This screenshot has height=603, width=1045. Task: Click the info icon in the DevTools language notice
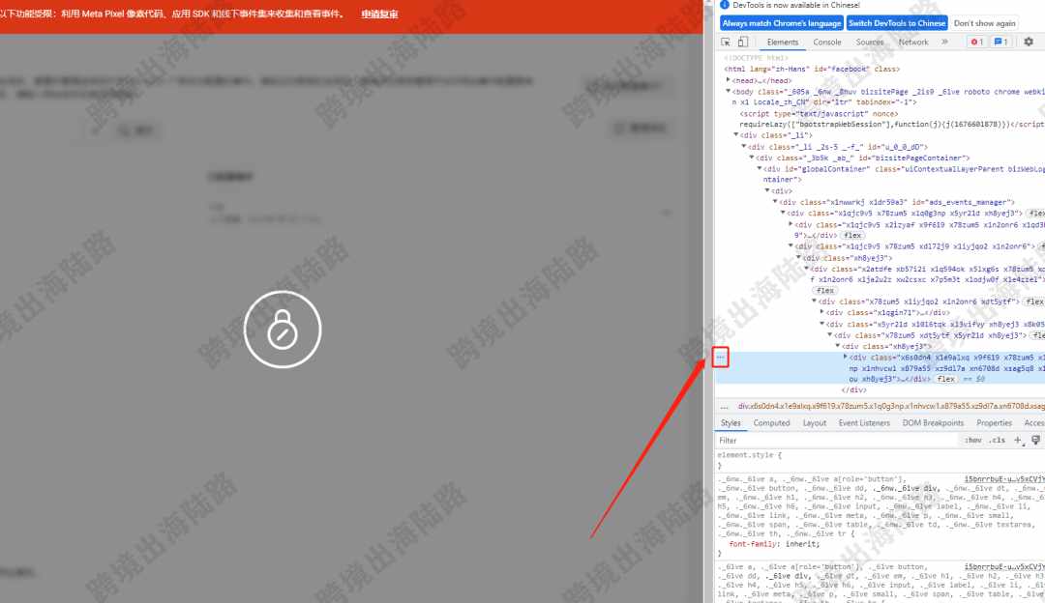(725, 5)
